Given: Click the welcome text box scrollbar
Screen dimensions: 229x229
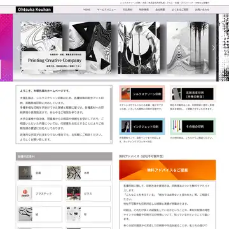Looking at the screenshot, I should [x=111, y=114].
